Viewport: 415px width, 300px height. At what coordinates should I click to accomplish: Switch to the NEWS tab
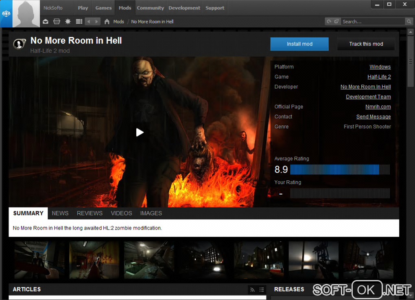[60, 213]
